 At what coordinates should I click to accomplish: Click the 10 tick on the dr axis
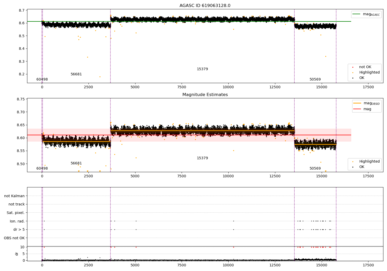tap(22, 247)
